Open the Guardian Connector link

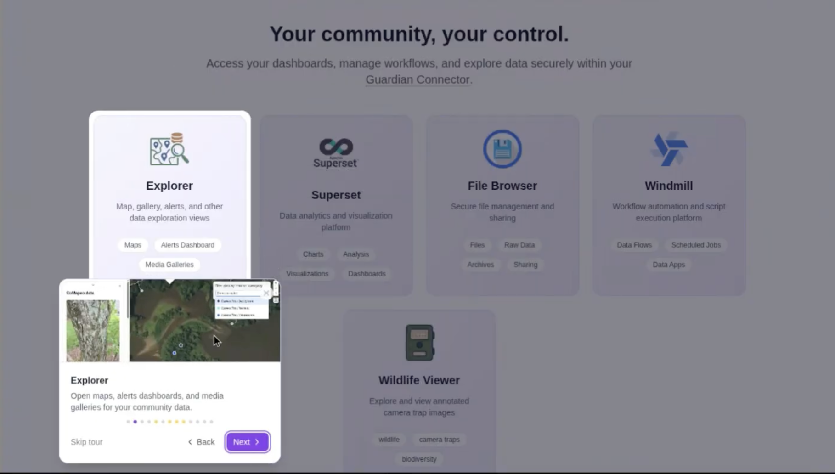417,79
